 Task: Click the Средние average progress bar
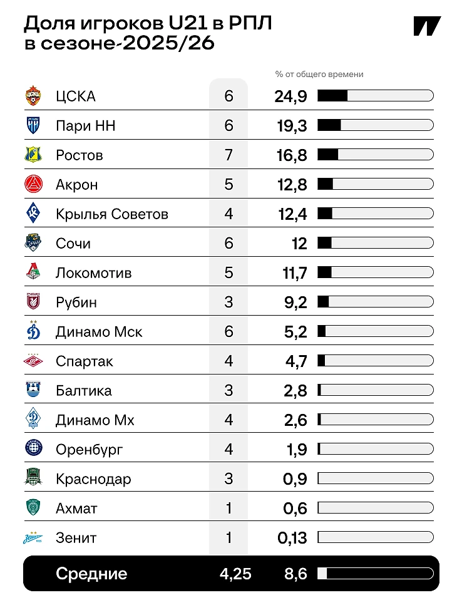click(x=376, y=574)
